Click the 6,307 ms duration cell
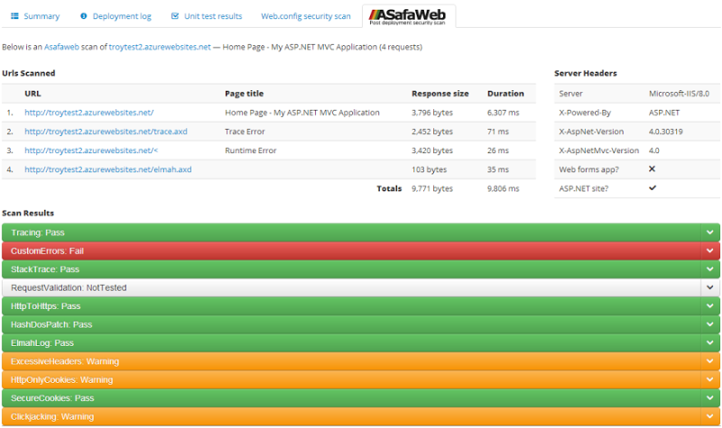Viewport: 722px width, 428px height. pyautogui.click(x=504, y=113)
